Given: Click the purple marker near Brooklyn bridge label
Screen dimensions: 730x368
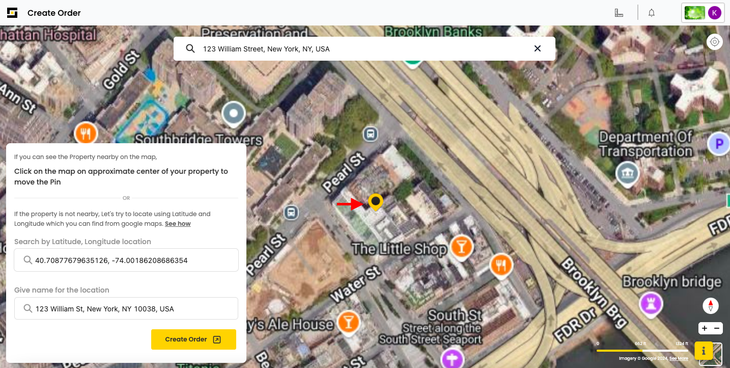Looking at the screenshot, I should click(652, 304).
